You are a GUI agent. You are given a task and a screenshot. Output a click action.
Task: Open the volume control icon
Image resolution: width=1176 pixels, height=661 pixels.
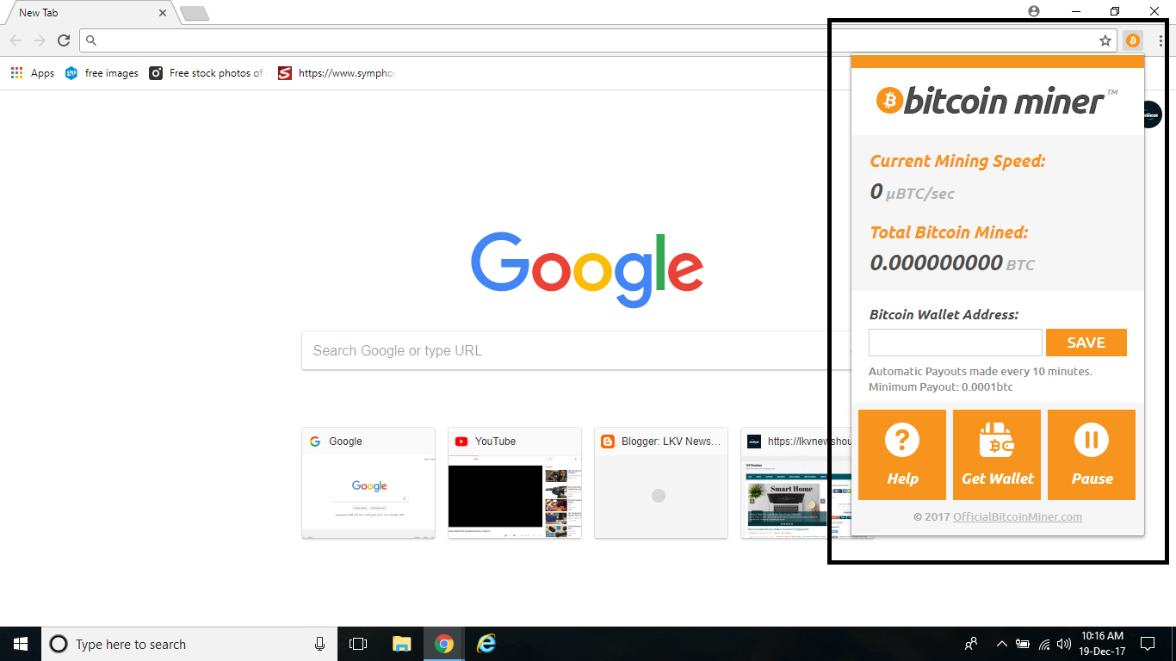tap(1064, 644)
